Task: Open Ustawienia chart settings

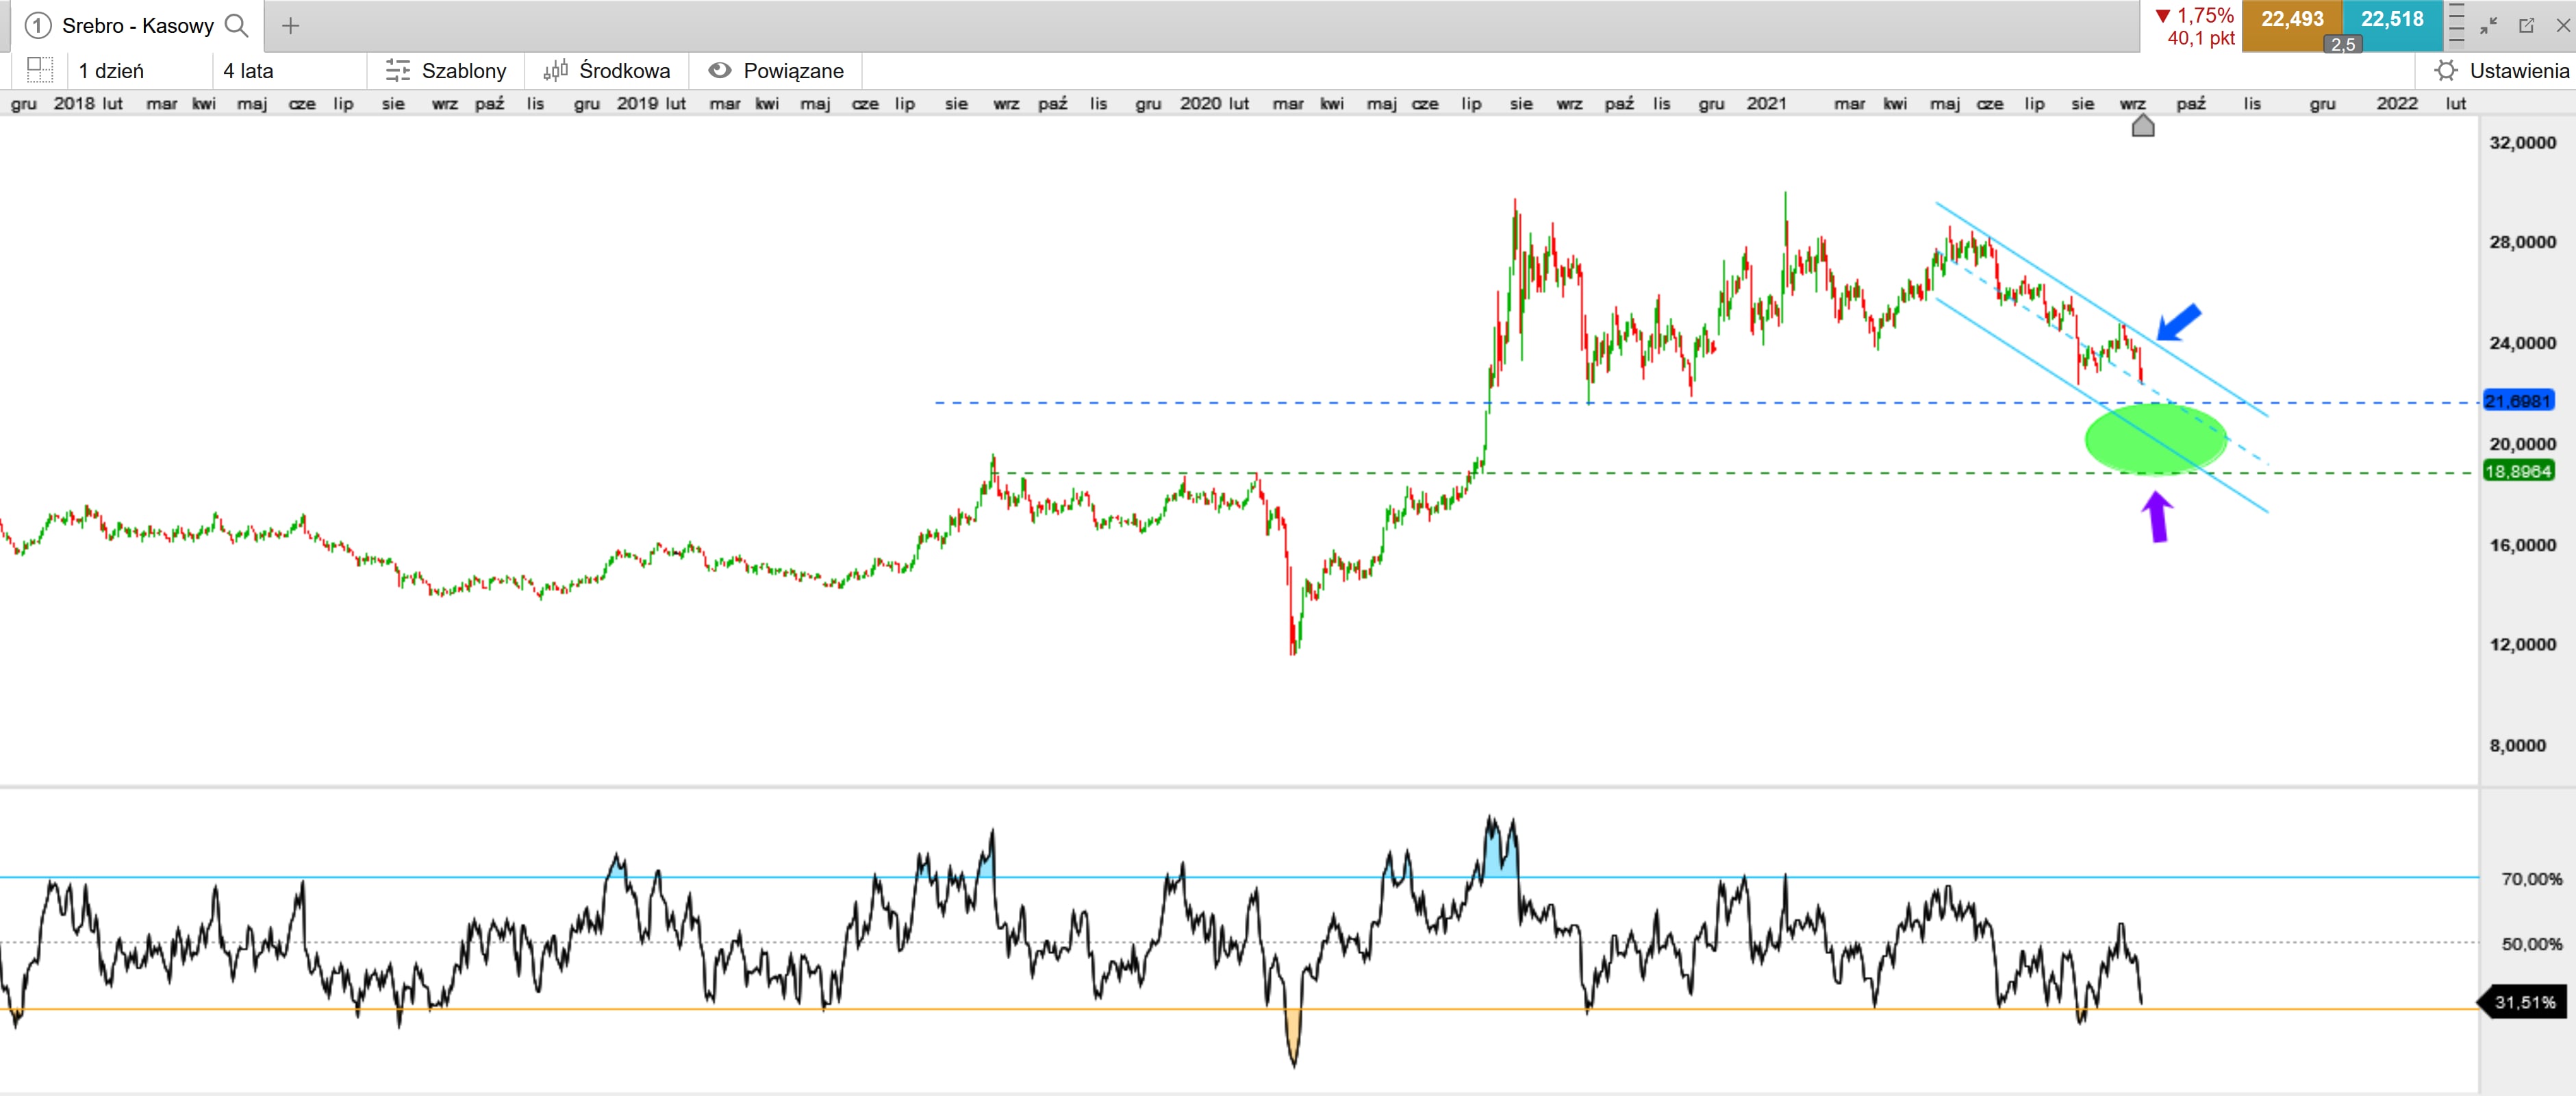Action: (x=2497, y=70)
